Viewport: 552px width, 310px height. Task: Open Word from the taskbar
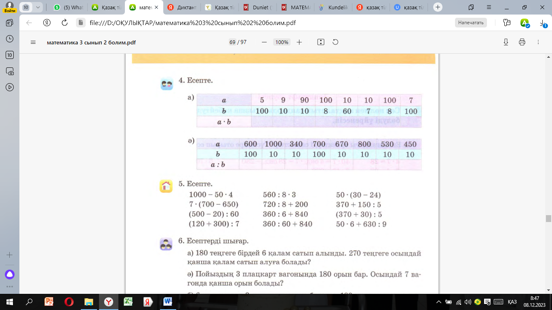168,302
